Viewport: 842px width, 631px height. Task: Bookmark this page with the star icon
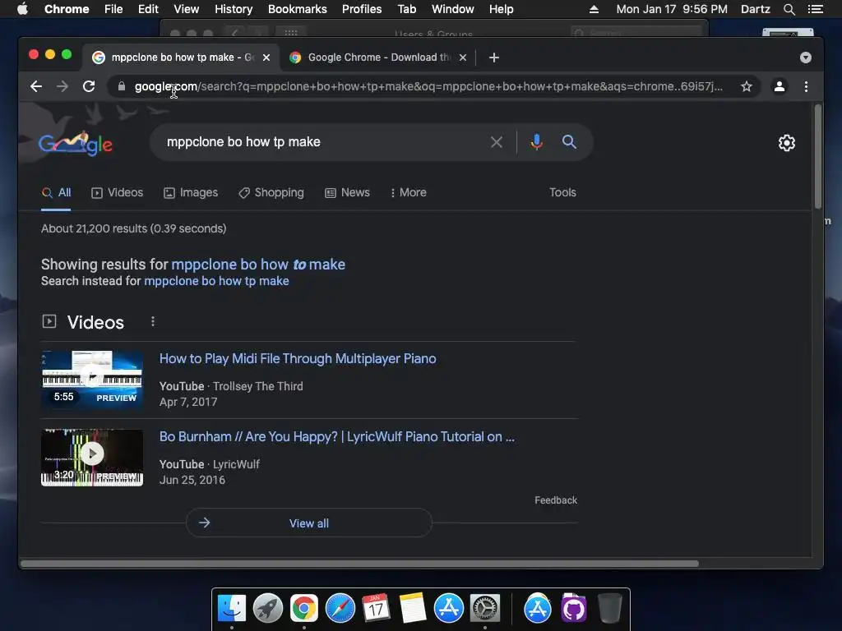(x=747, y=86)
